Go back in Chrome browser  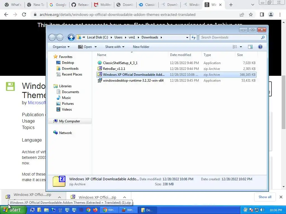pyautogui.click(x=6, y=14)
